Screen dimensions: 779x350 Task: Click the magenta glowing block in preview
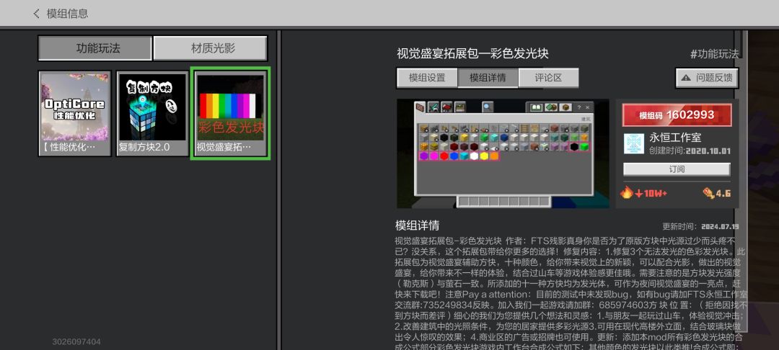pos(433,156)
